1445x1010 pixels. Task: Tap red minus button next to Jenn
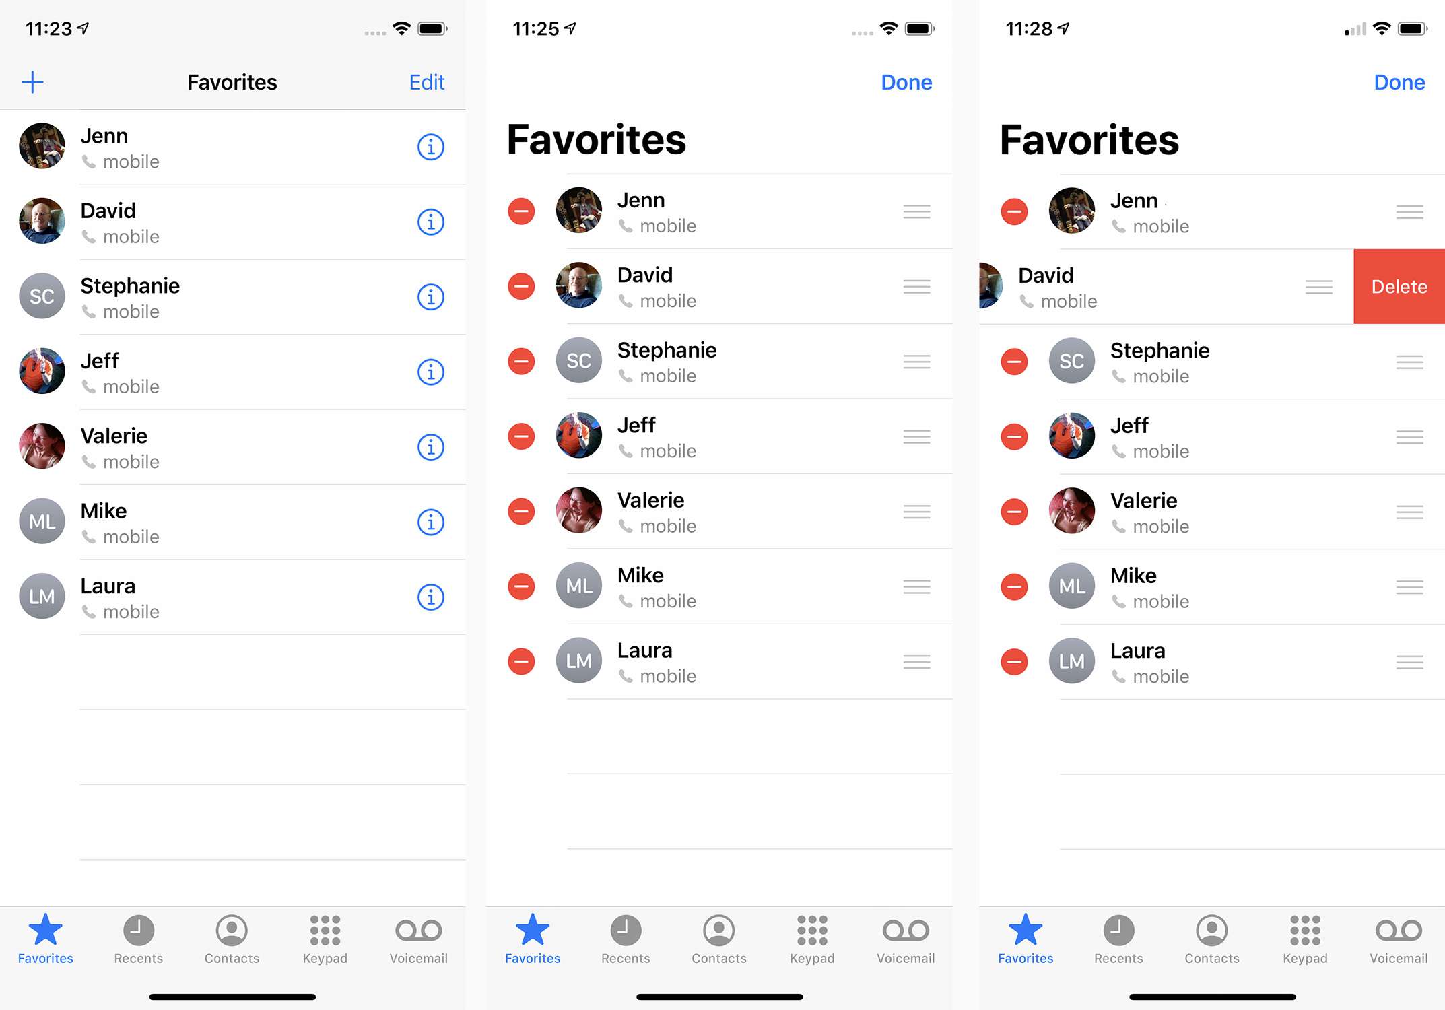pos(520,212)
